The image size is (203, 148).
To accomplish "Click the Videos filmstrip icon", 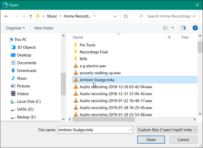I will tap(13, 93).
